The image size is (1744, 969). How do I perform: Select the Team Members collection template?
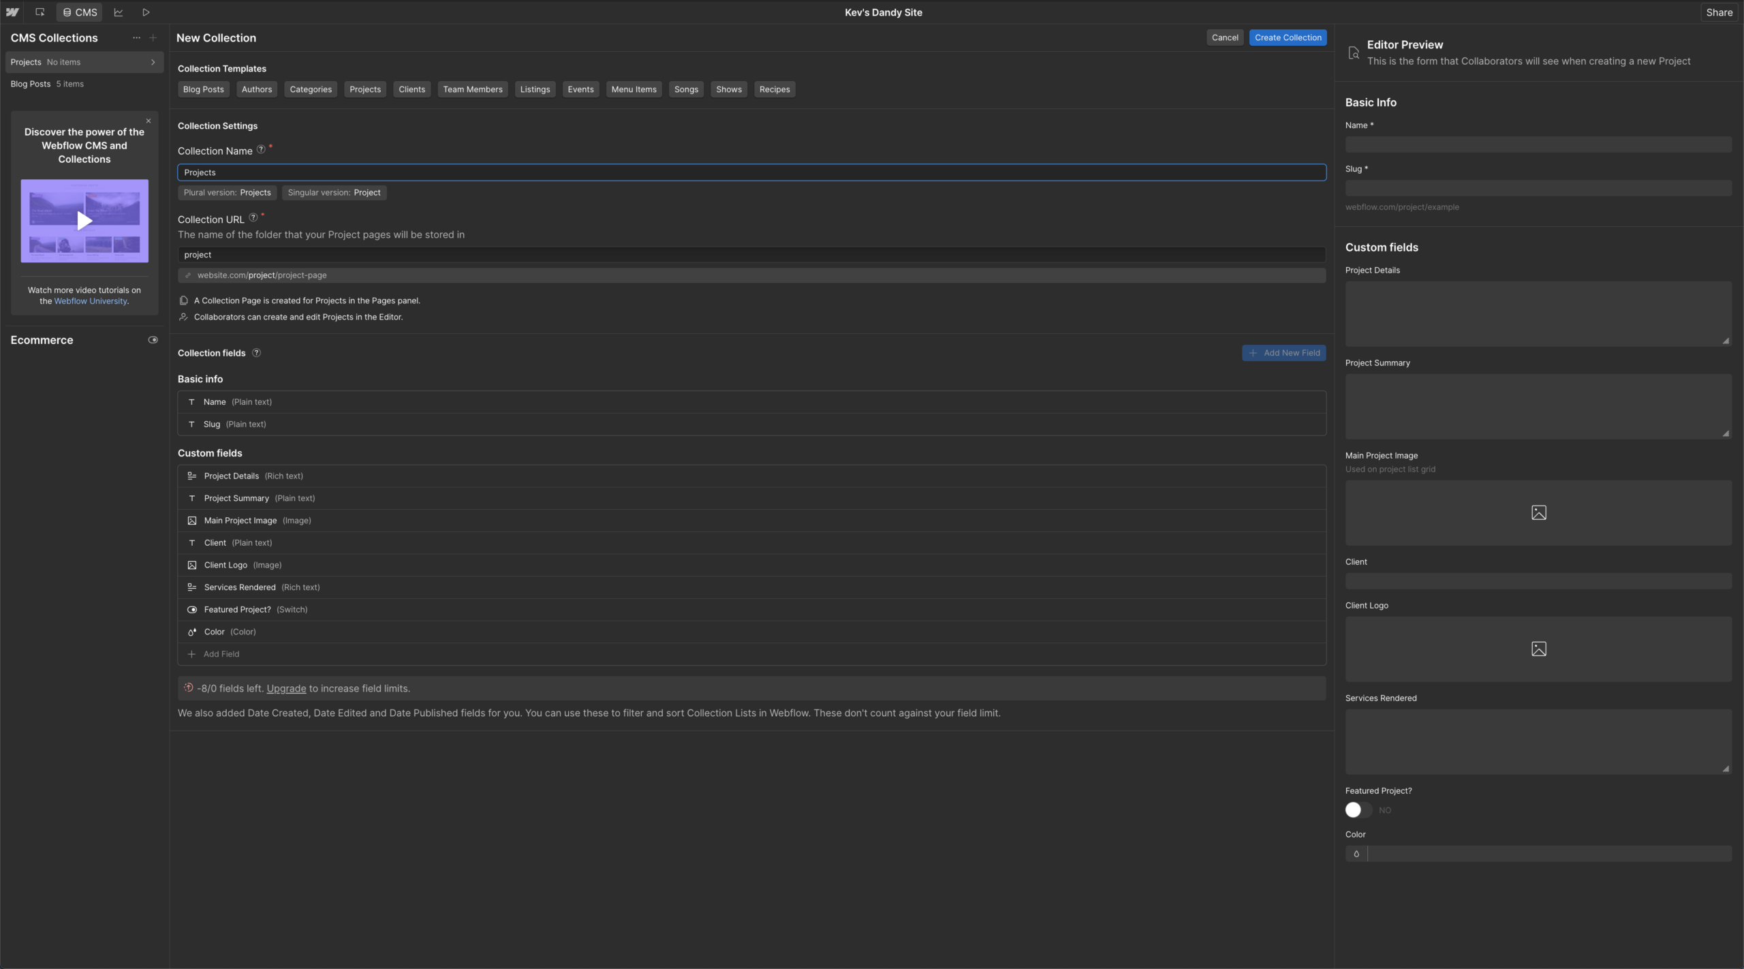tap(473, 89)
